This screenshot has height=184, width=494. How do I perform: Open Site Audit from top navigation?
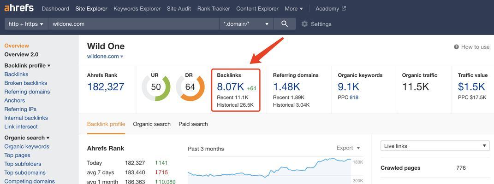coord(179,9)
